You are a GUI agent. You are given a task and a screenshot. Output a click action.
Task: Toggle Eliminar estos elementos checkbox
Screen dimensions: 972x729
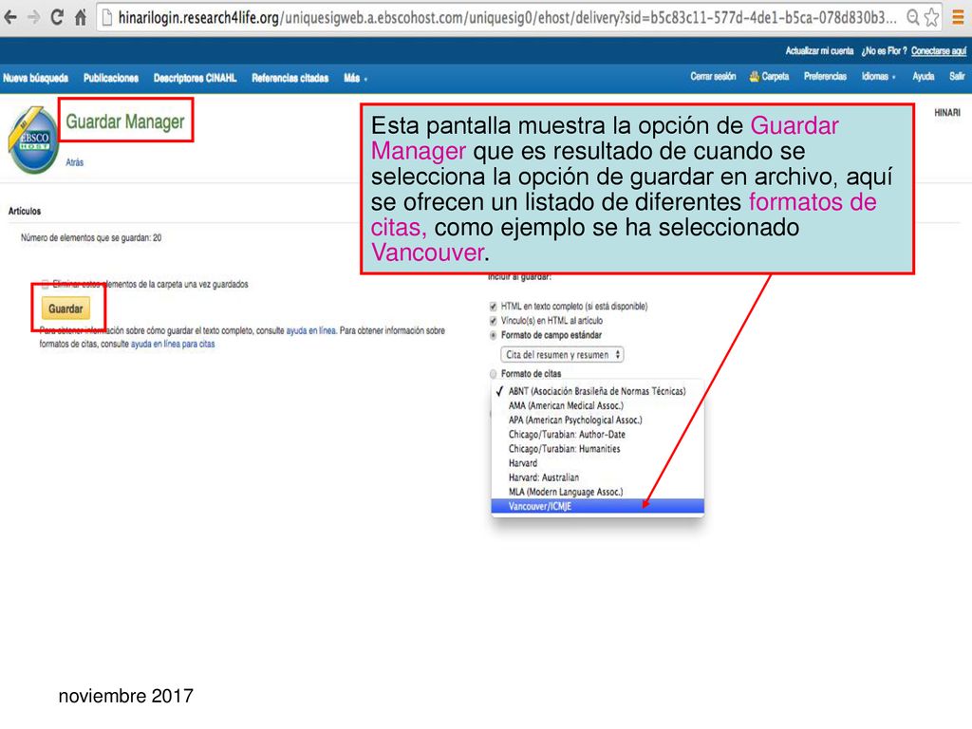pos(45,285)
